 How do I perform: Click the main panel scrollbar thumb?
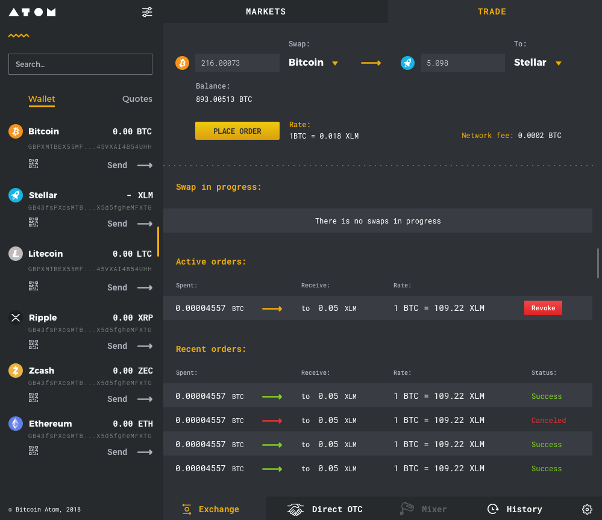tap(598, 263)
